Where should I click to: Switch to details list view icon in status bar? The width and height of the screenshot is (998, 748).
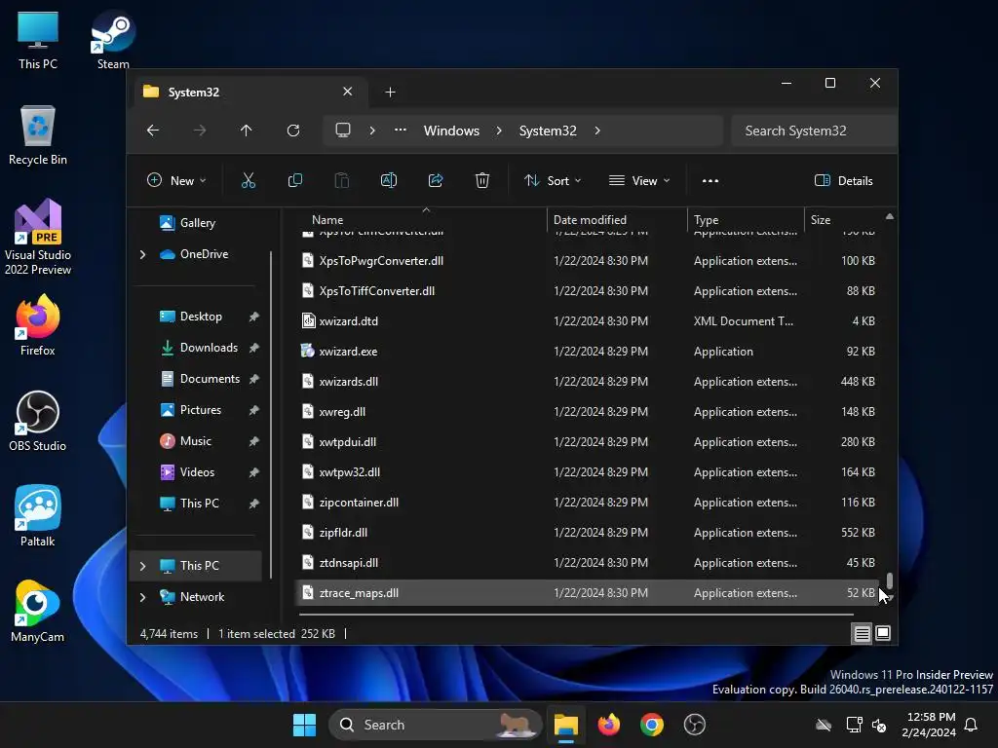862,633
